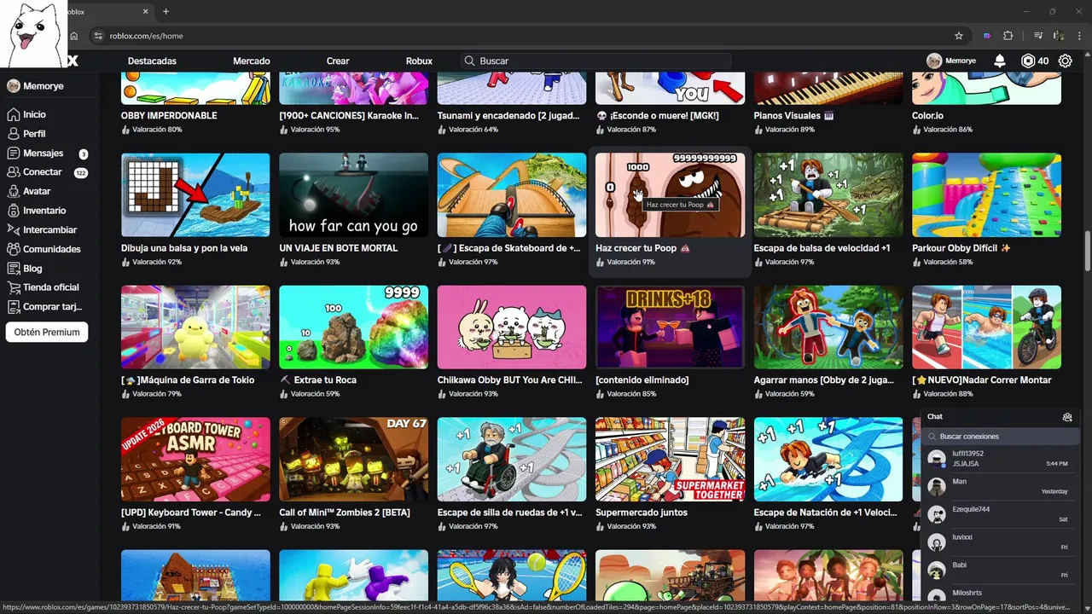
Task: Open the Escape de Natación thumbnail
Action: [x=828, y=460]
